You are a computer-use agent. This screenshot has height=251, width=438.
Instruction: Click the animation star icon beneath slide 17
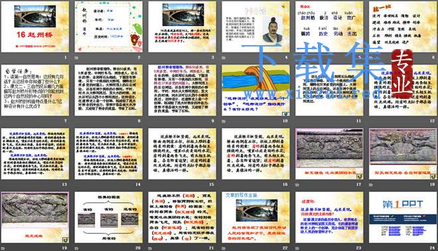(x=297, y=185)
